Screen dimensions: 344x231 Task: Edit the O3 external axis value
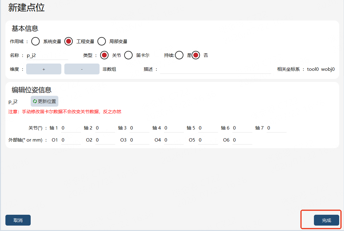[x=139, y=140]
